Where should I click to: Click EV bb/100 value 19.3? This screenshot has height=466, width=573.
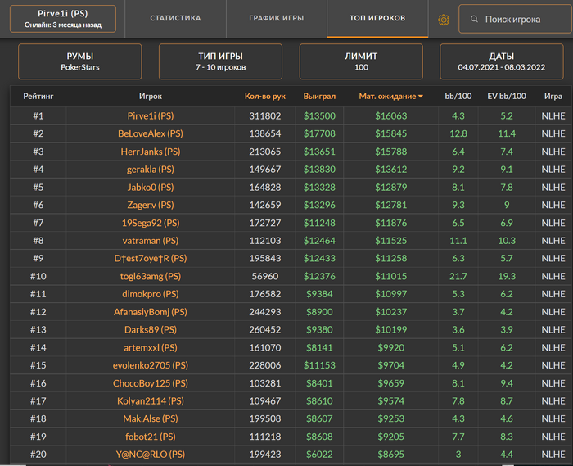click(507, 276)
